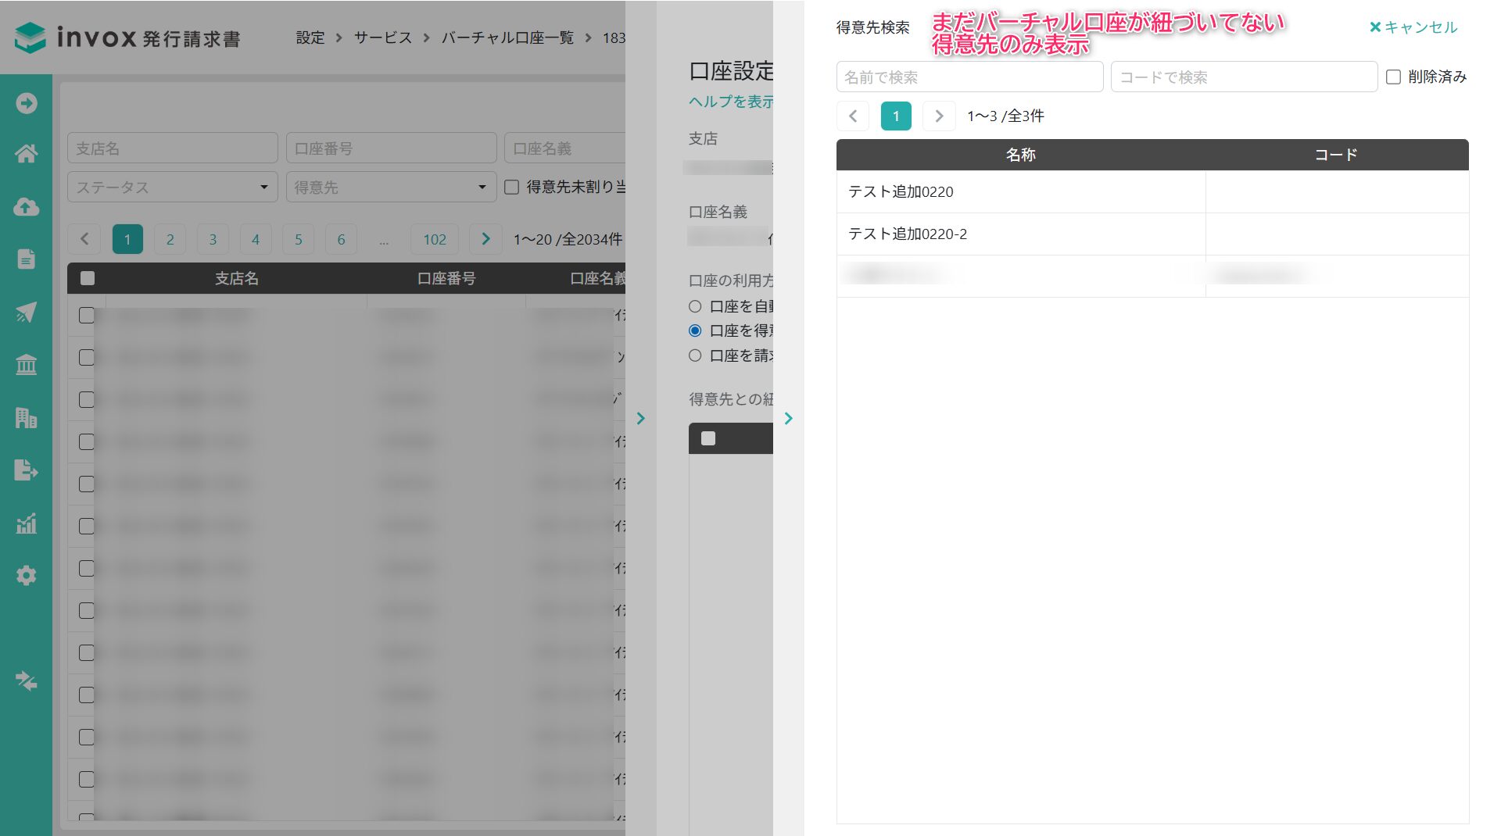Open the bank building icon in sidebar
This screenshot has width=1501, height=836.
click(26, 365)
